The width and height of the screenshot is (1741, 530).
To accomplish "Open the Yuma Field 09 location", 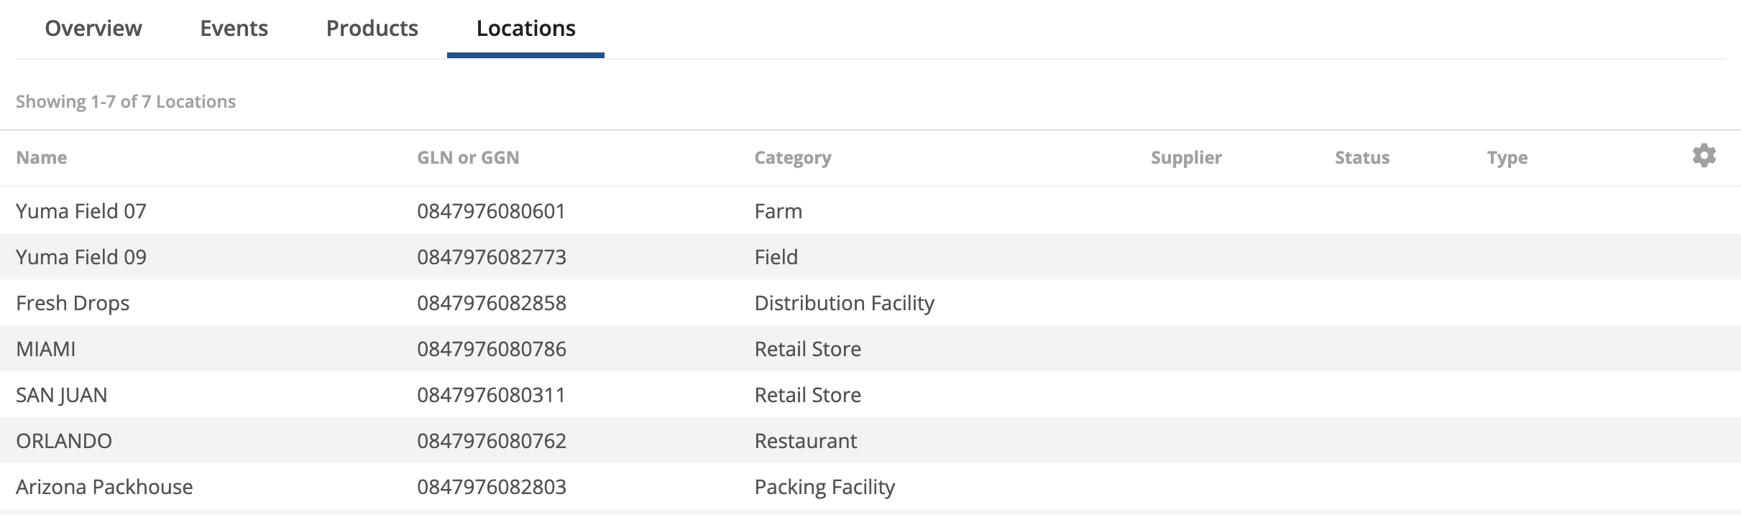I will 870,256.
